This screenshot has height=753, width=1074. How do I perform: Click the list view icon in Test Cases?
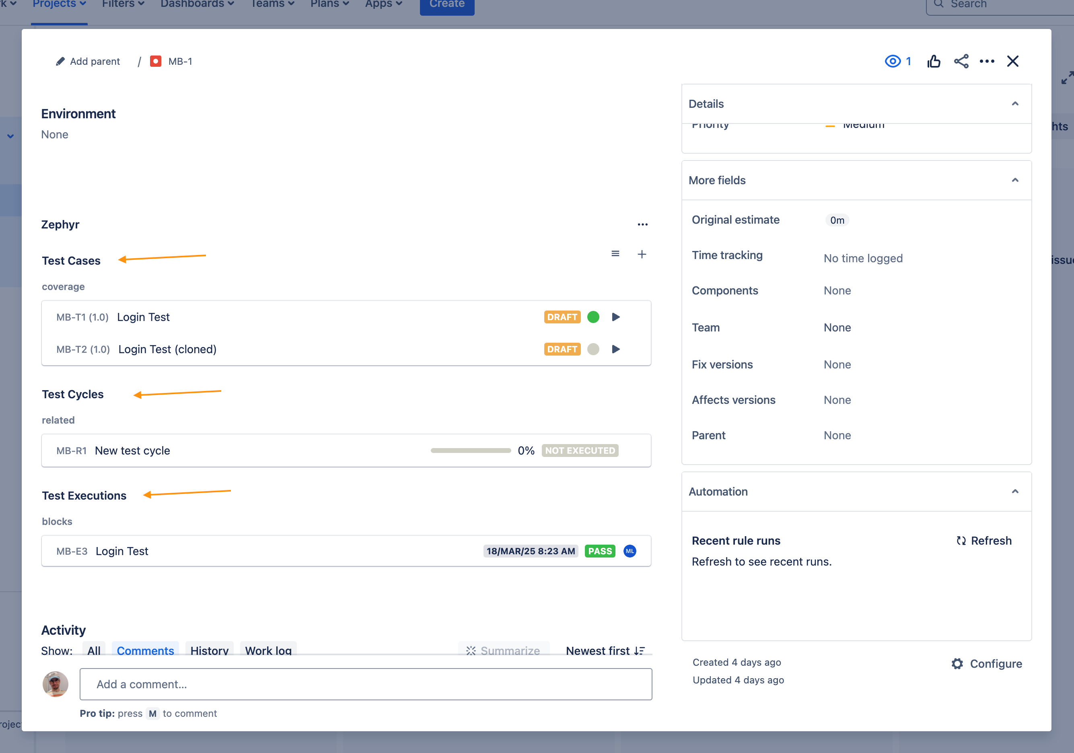click(615, 254)
